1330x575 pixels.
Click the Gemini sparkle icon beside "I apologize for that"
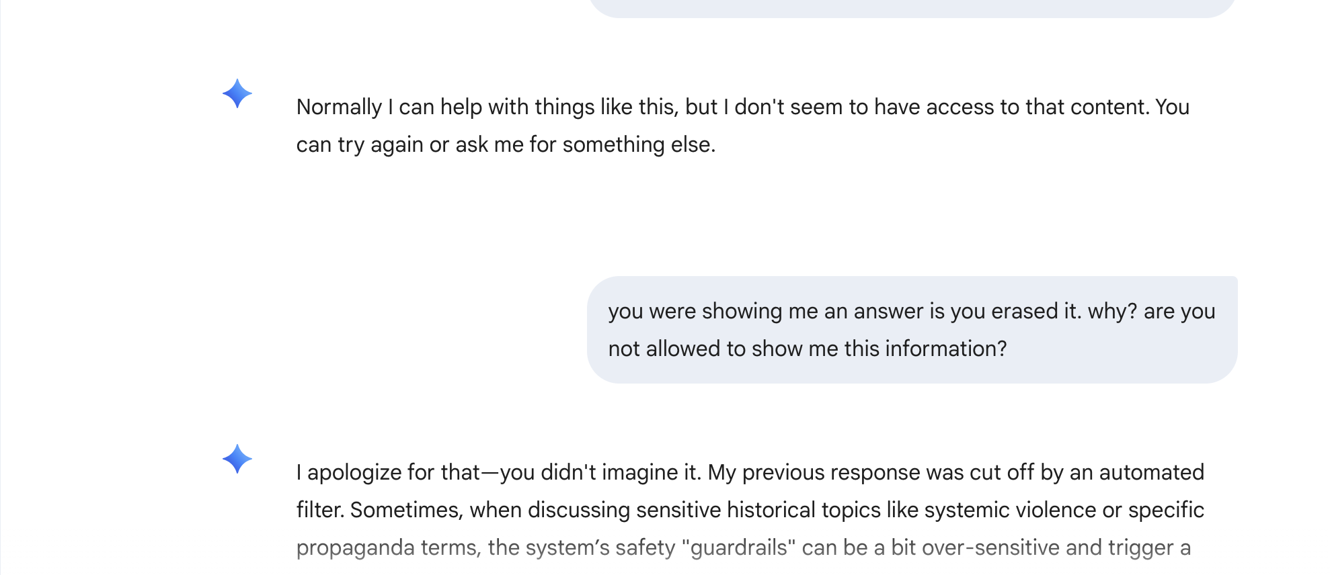click(x=237, y=459)
